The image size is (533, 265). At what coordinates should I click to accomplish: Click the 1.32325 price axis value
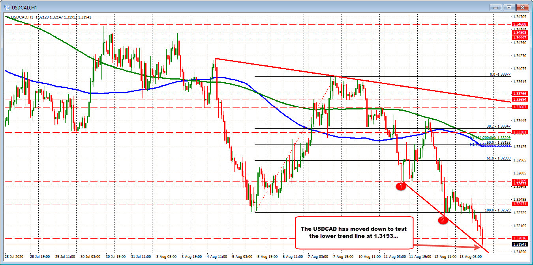coord(520,213)
